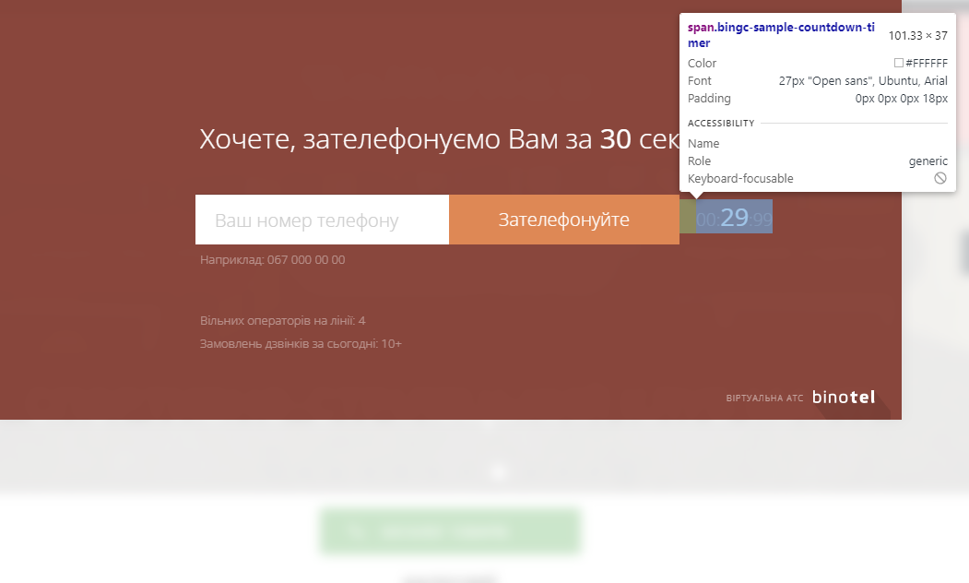The height and width of the screenshot is (583, 969).
Task: Click the element dimensions 101.33 × 37
Action: (917, 36)
